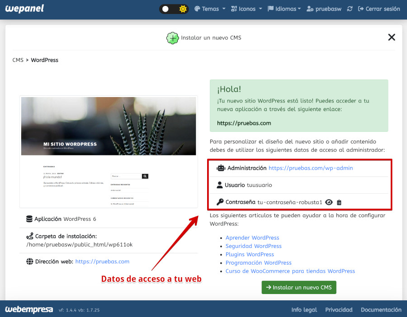Click the logout arrow icon
The width and height of the screenshot is (407, 317).
pos(360,9)
